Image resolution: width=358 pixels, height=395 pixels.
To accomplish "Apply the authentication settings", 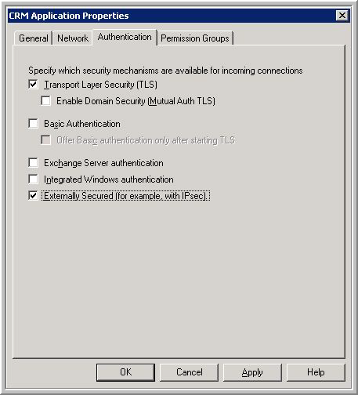I will pyautogui.click(x=252, y=372).
